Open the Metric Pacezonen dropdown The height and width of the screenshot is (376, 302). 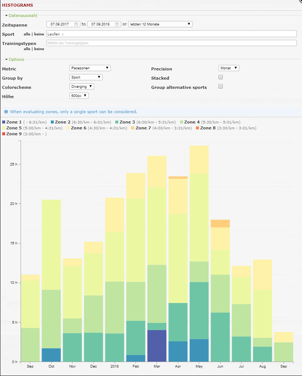pos(90,68)
